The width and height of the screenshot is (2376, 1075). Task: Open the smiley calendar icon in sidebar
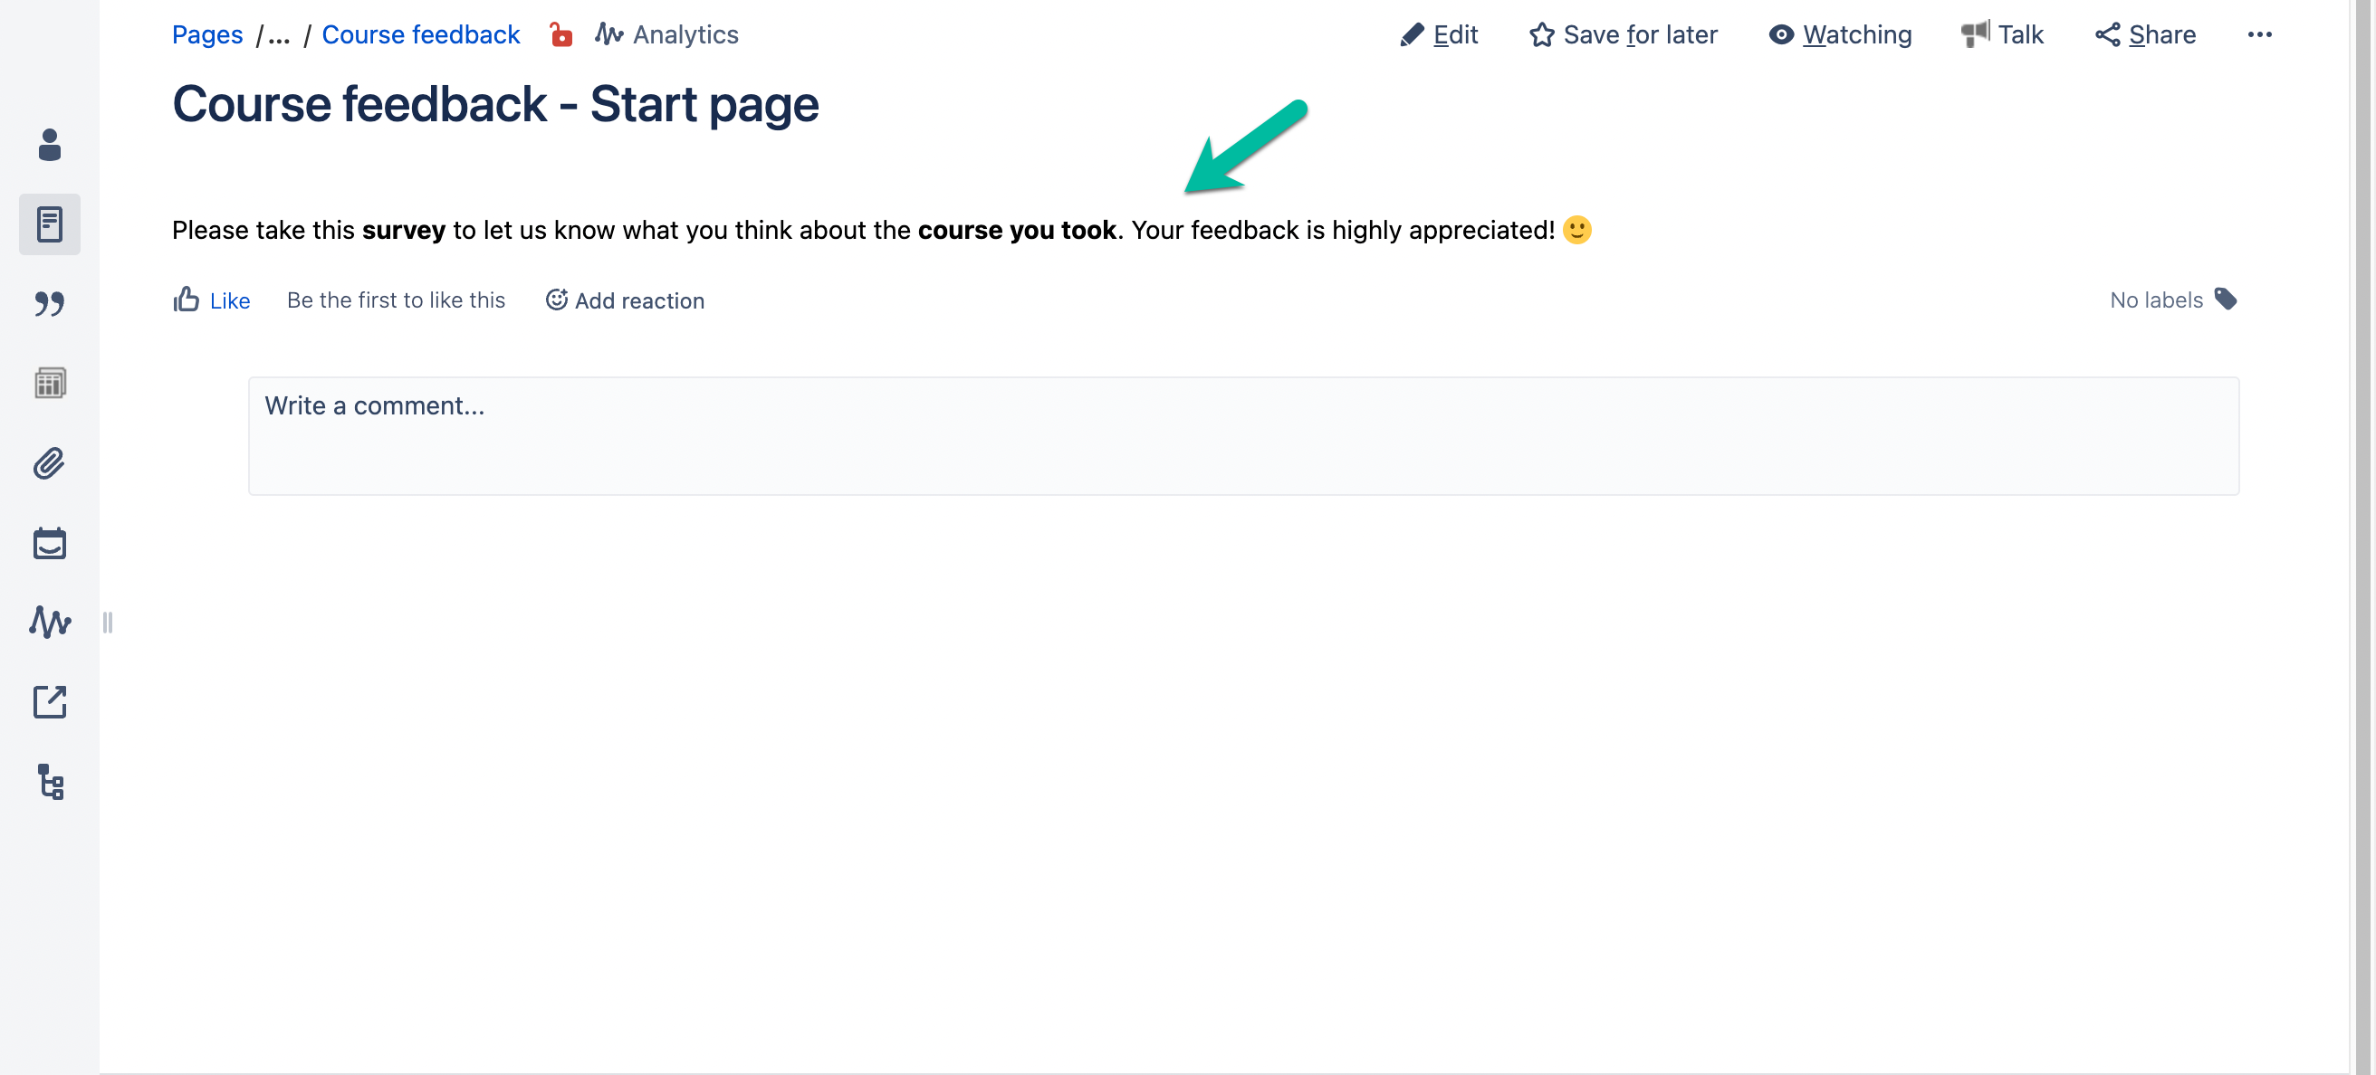(50, 543)
